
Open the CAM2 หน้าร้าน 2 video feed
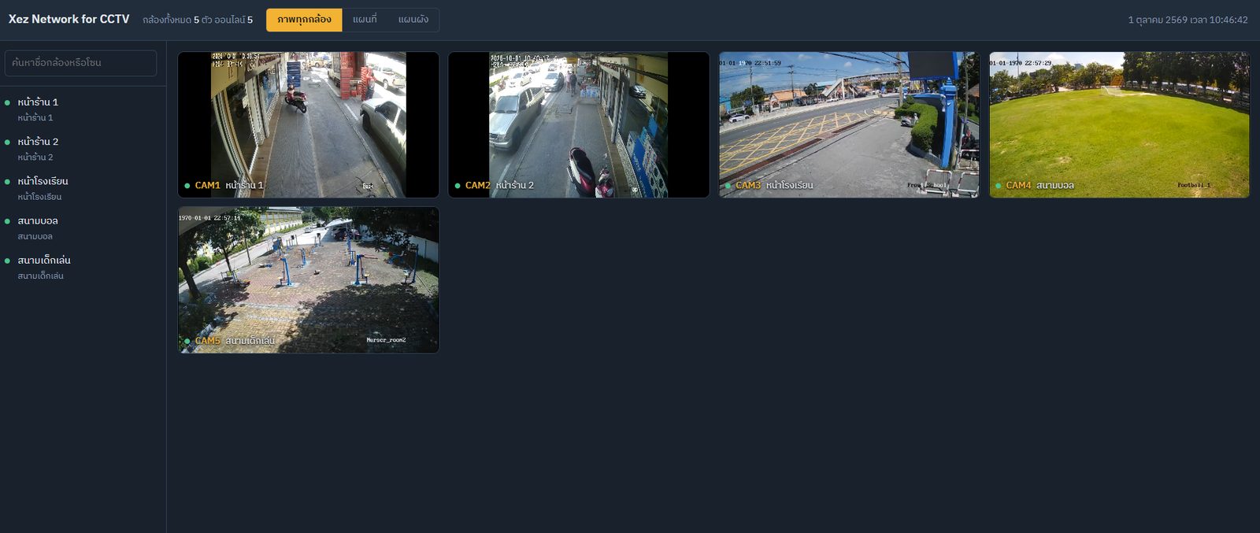(579, 125)
